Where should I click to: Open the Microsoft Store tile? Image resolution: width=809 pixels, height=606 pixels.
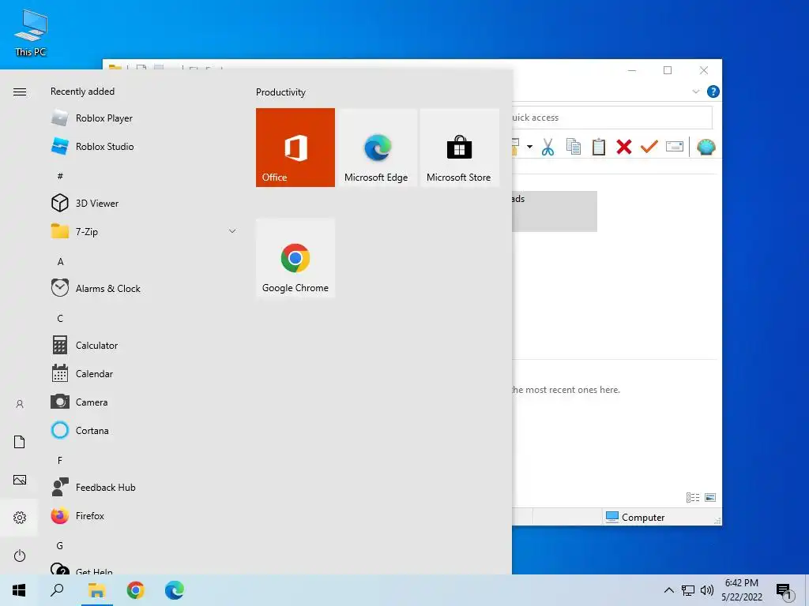pyautogui.click(x=459, y=148)
